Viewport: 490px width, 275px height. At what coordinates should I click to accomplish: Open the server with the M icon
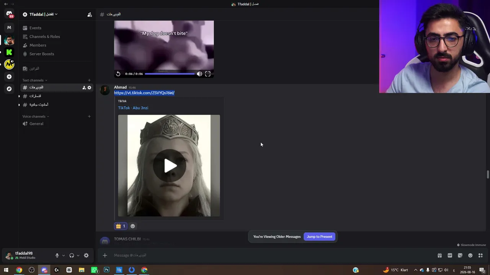pyautogui.click(x=9, y=27)
